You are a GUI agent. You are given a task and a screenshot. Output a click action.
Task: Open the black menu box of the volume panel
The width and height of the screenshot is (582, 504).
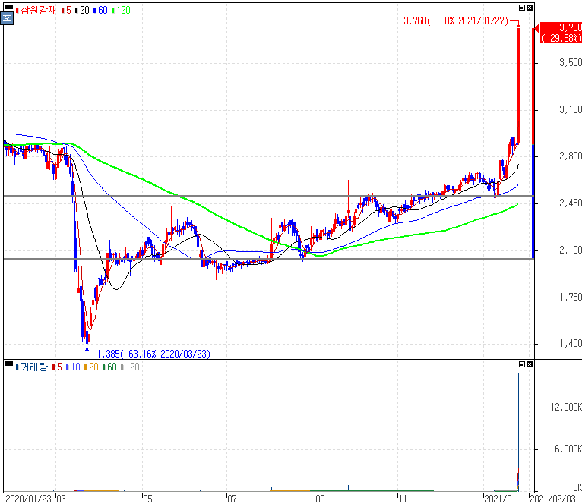pyautogui.click(x=9, y=364)
